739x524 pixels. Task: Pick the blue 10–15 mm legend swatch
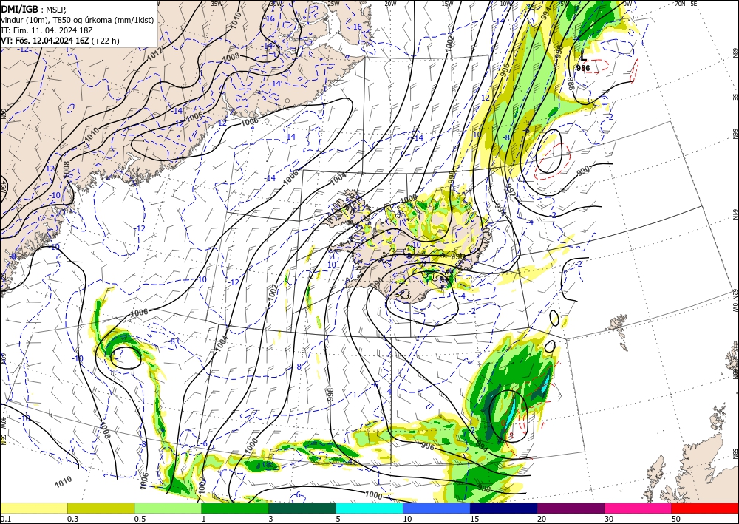click(x=437, y=508)
